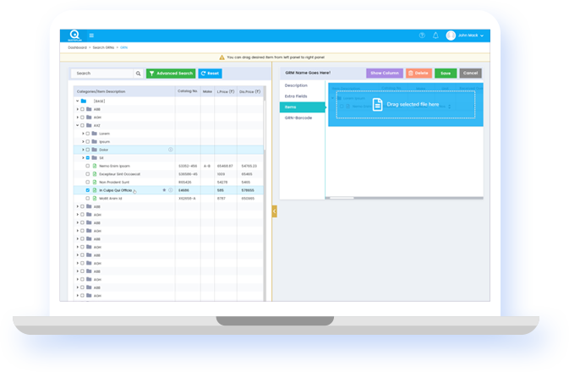569x372 pixels.
Task: Click John Mack's avatar picture
Action: click(451, 36)
